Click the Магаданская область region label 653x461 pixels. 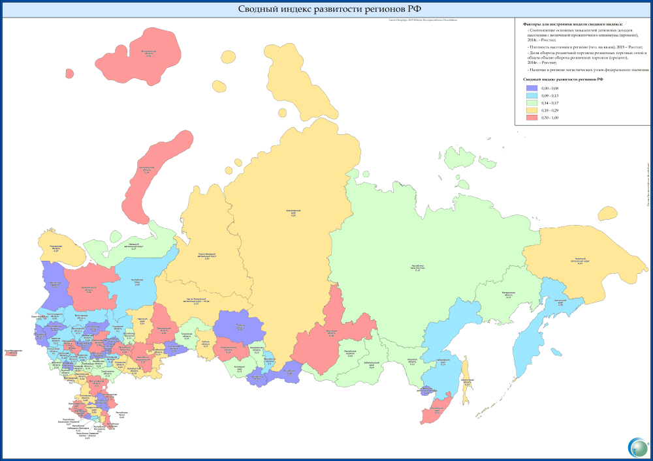(x=508, y=296)
